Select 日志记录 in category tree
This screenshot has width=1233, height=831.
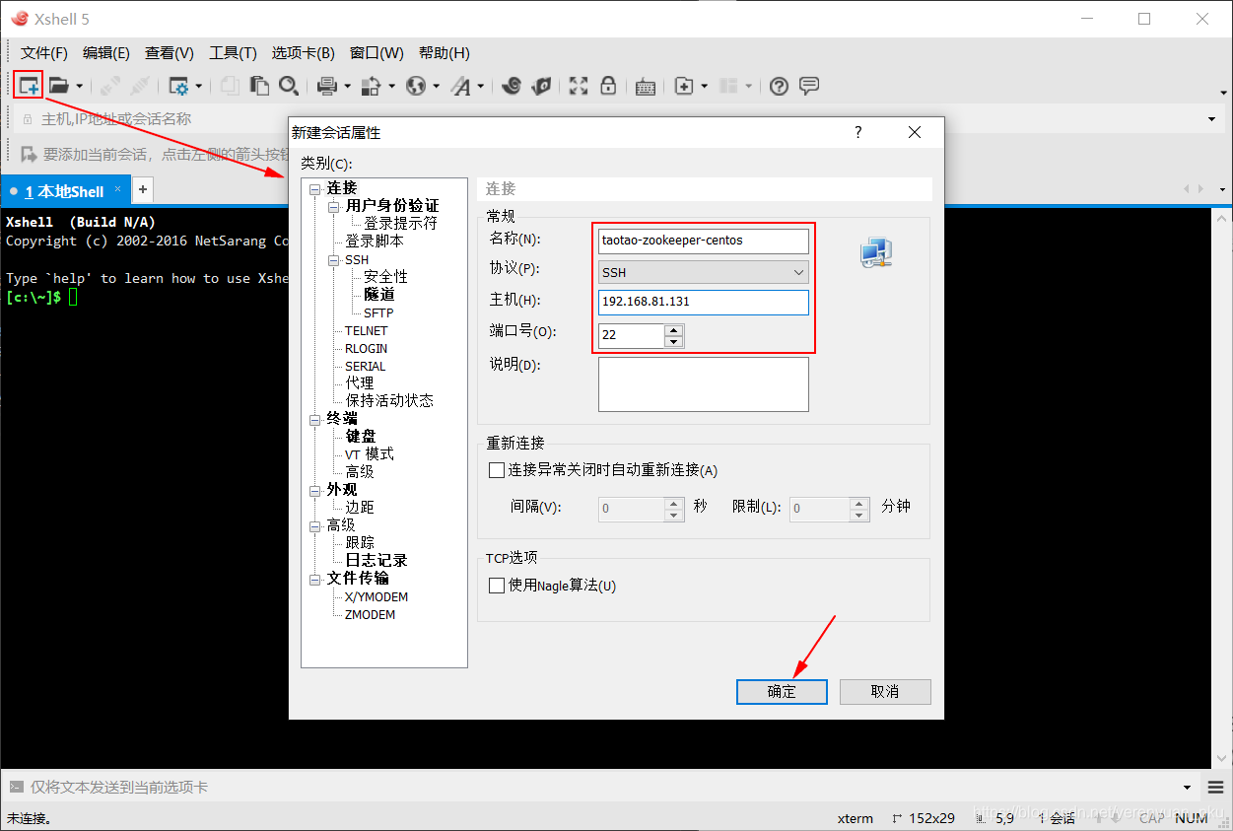[x=377, y=561]
